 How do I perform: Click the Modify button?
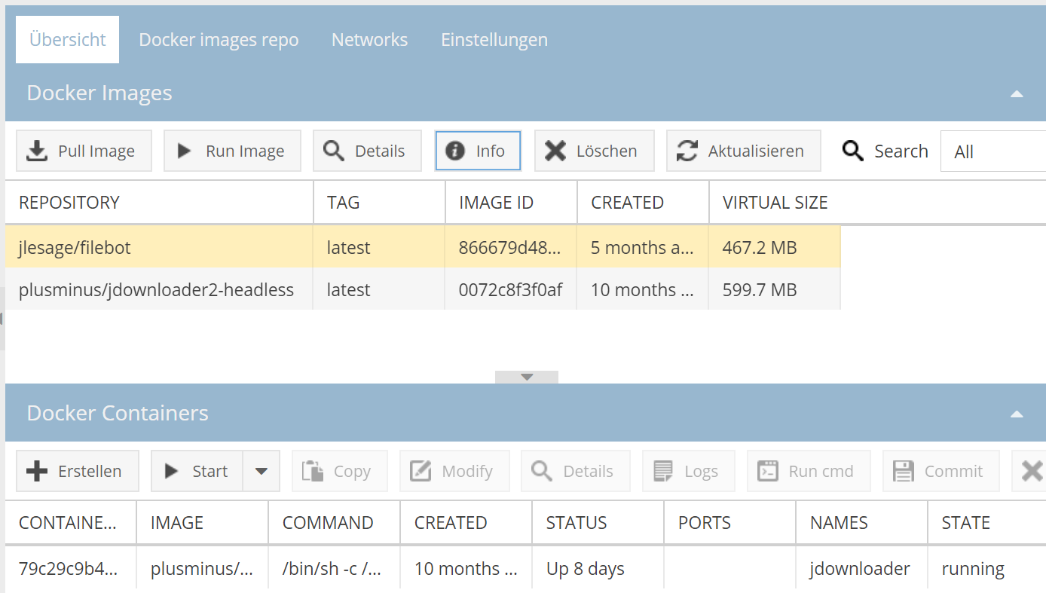454,471
